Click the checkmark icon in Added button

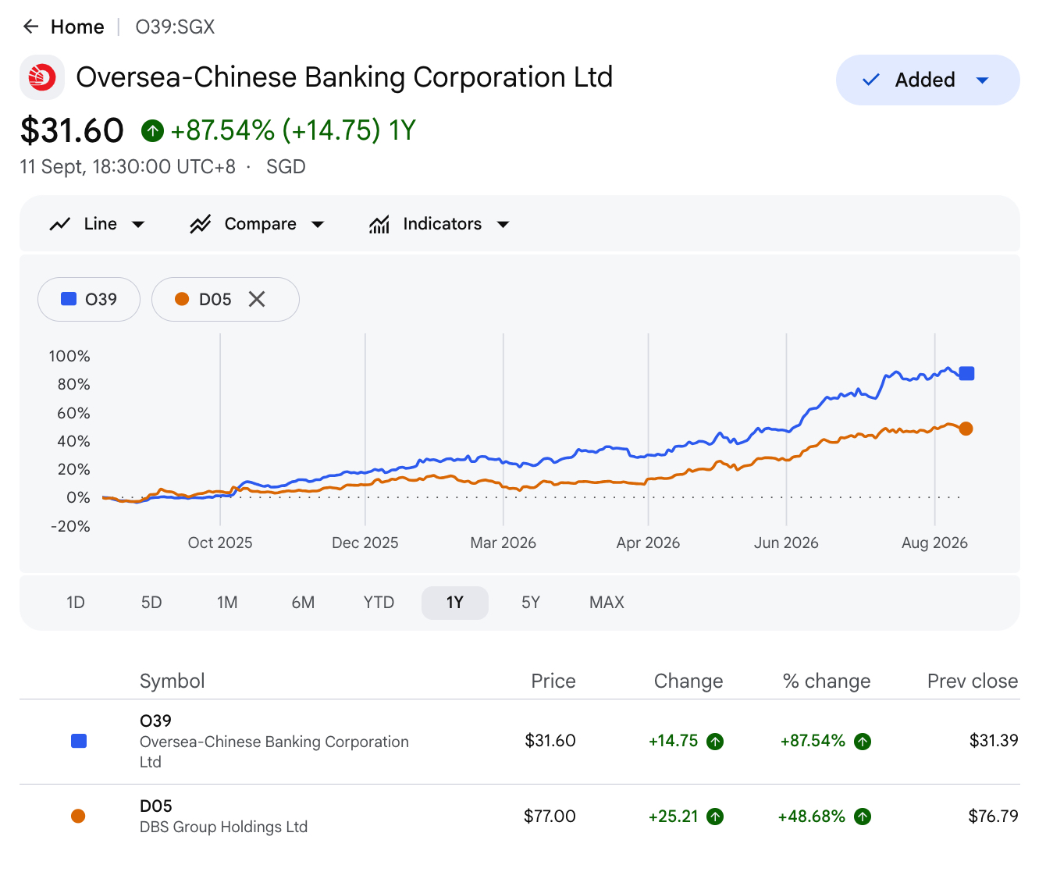pyautogui.click(x=871, y=80)
